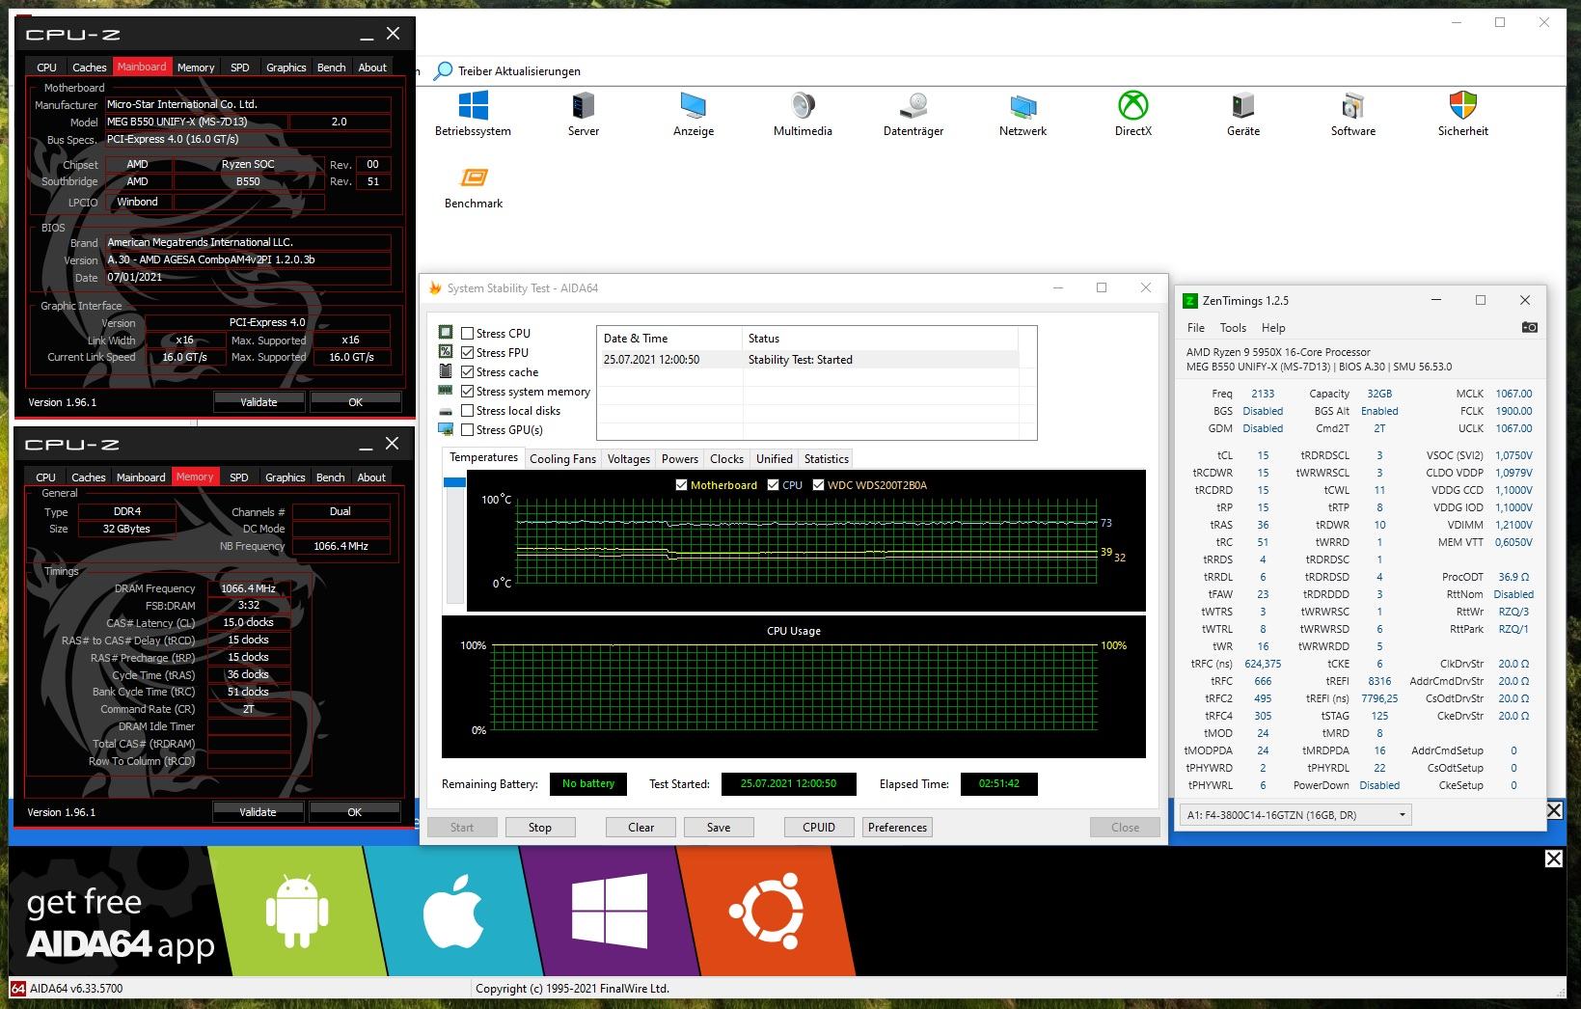Click OK in the bottom CPU-Z Memory window

tap(354, 811)
